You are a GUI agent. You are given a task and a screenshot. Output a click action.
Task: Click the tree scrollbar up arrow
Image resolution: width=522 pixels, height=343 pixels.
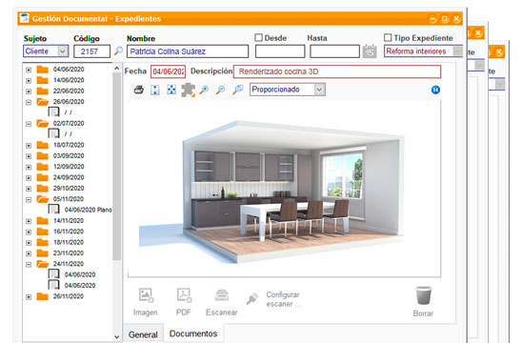point(116,69)
